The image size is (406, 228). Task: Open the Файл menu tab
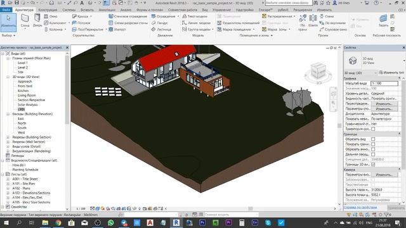pyautogui.click(x=6, y=10)
